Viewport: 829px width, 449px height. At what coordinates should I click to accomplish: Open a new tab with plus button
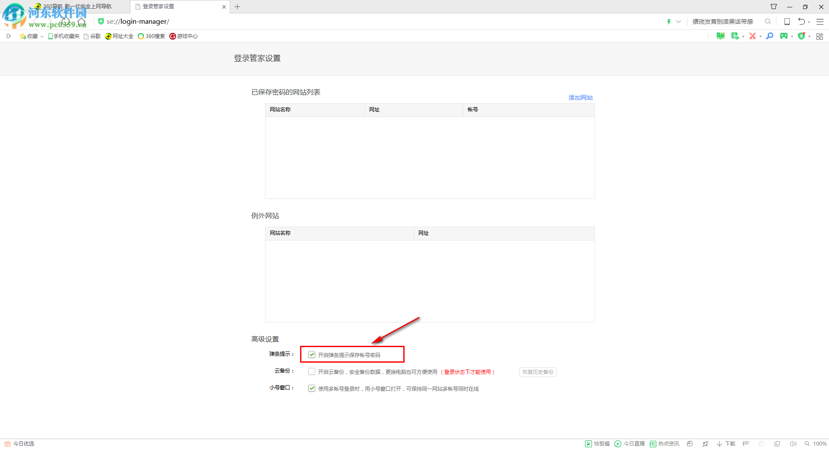237,7
